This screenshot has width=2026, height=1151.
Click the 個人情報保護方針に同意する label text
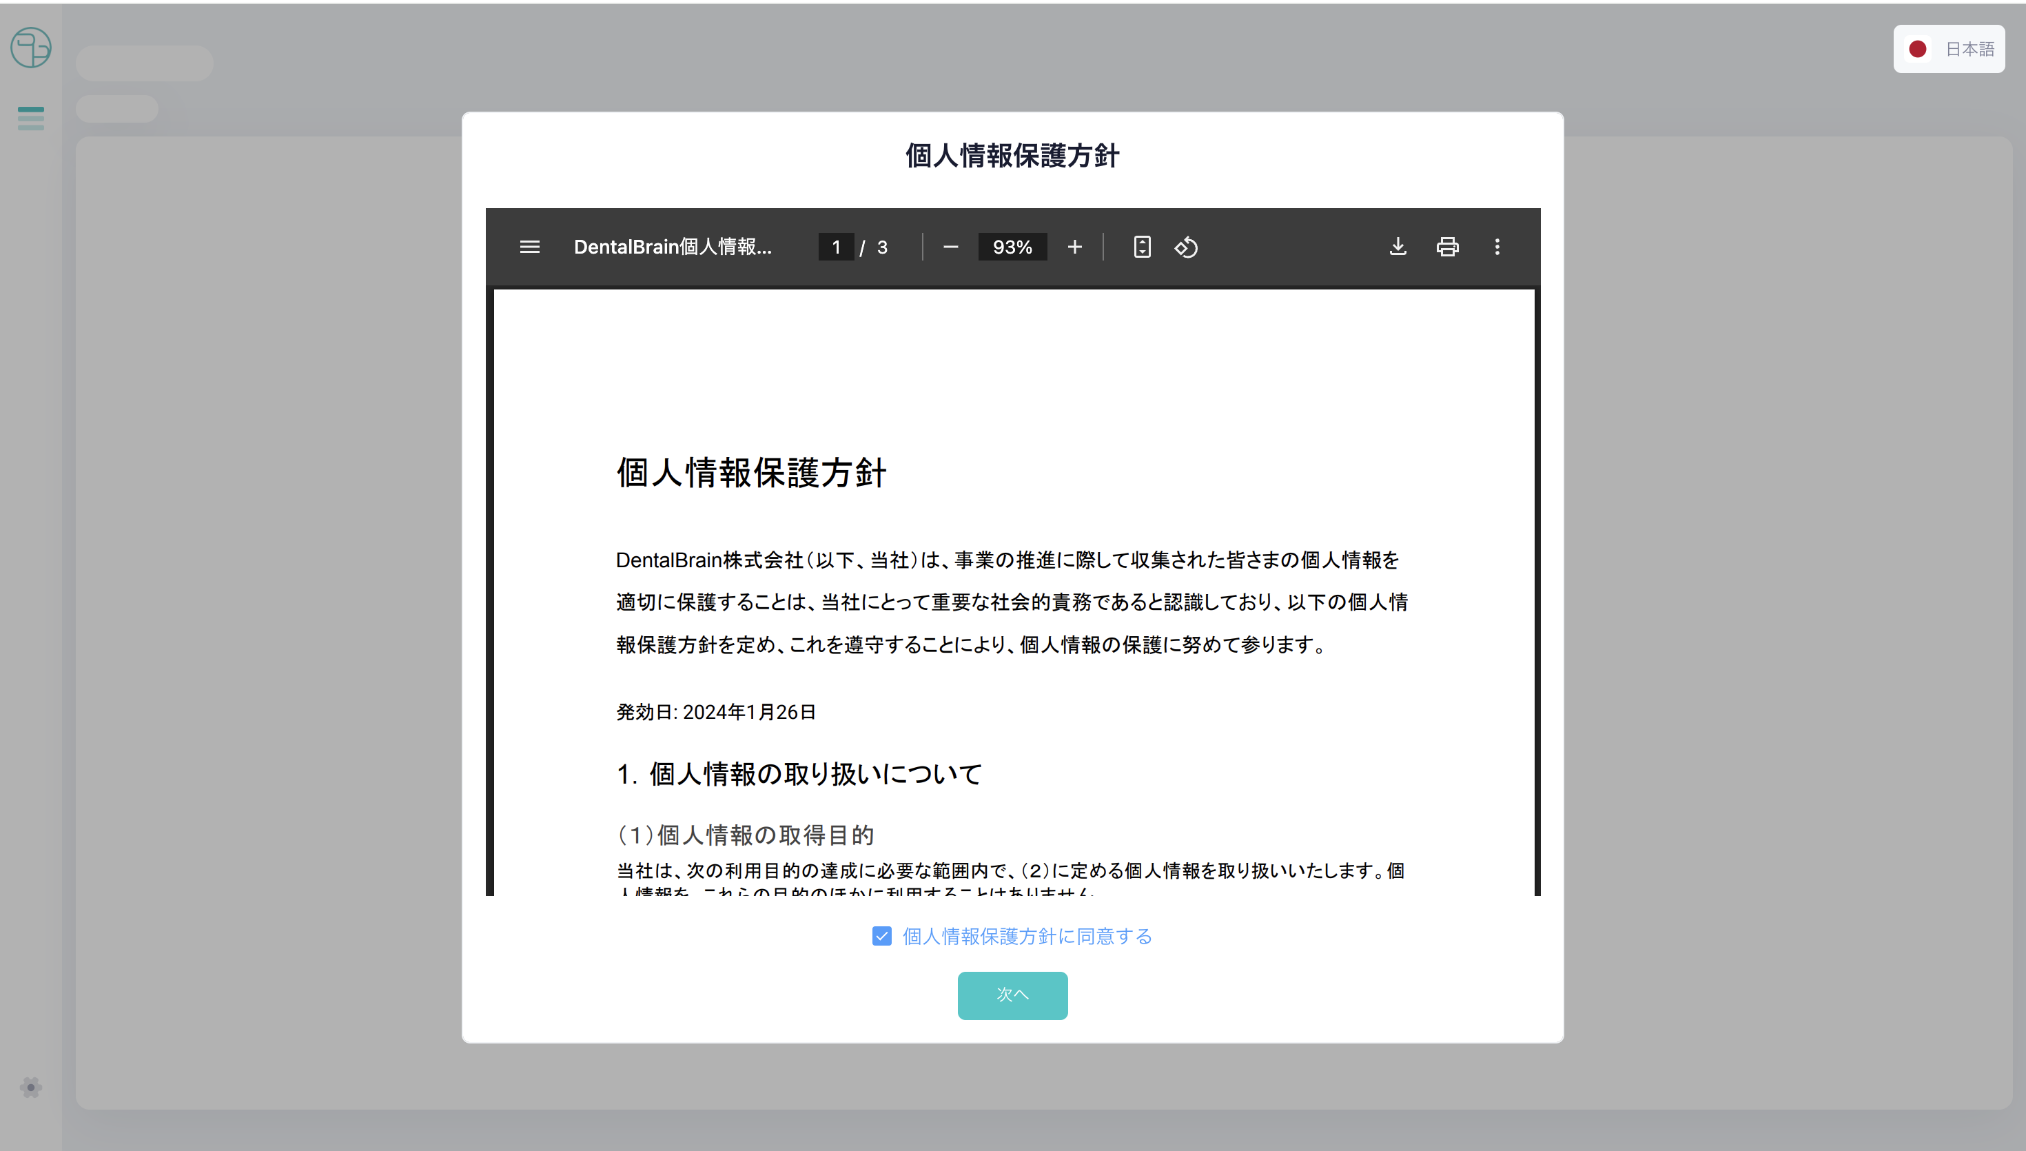click(x=1027, y=936)
